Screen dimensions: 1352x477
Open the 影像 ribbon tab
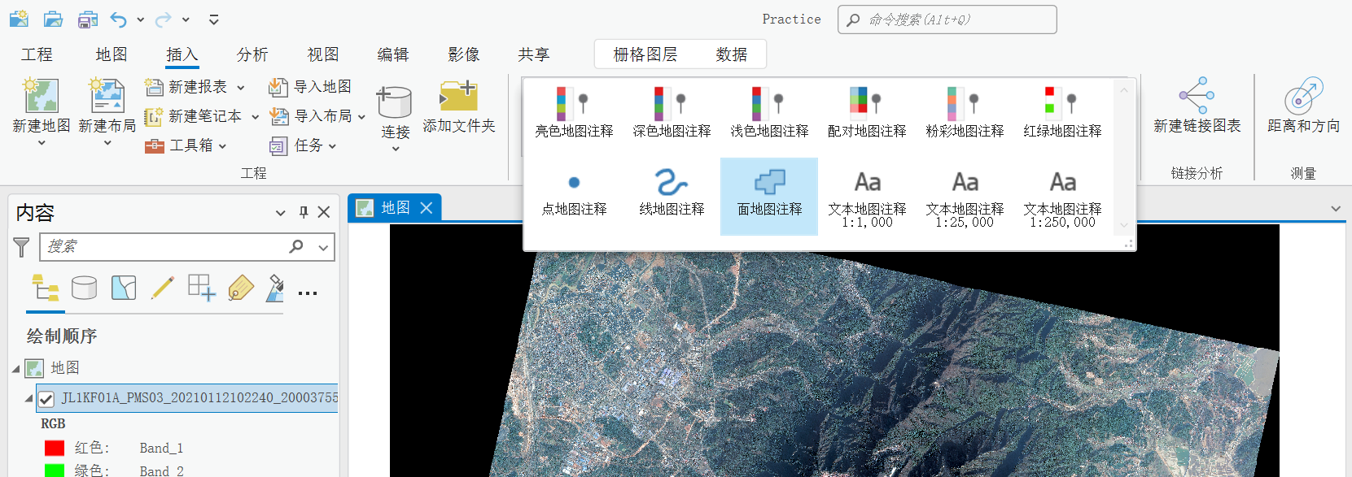point(464,54)
